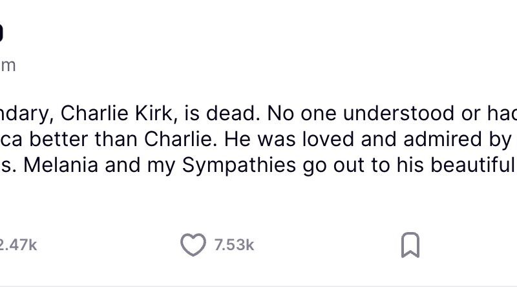Bookmark this post
517x287 pixels.
pyautogui.click(x=410, y=245)
